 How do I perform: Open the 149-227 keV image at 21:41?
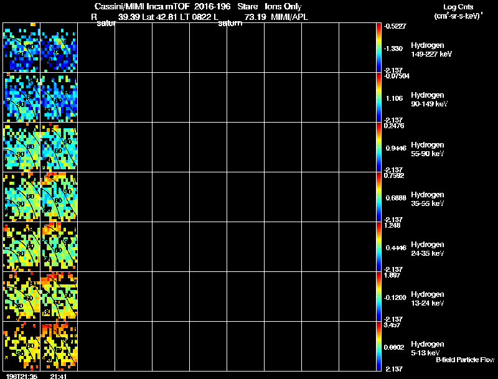(x=59, y=48)
